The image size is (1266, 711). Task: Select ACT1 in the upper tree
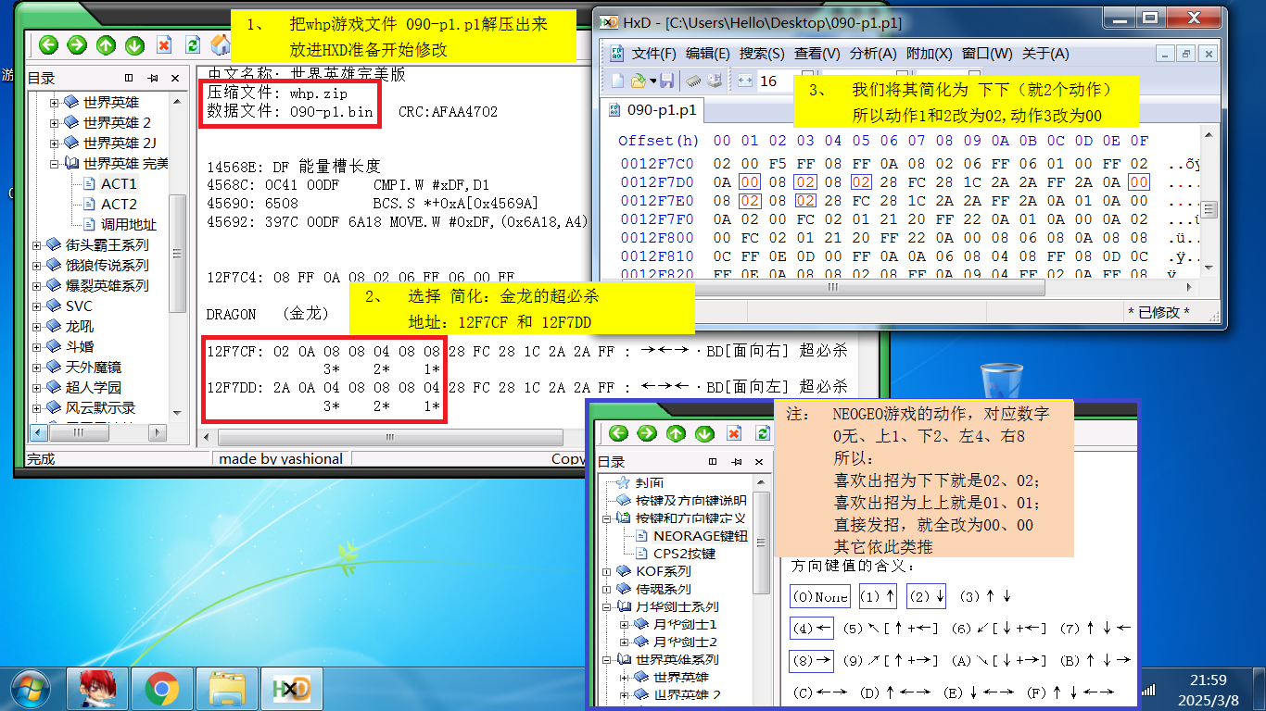click(x=119, y=183)
